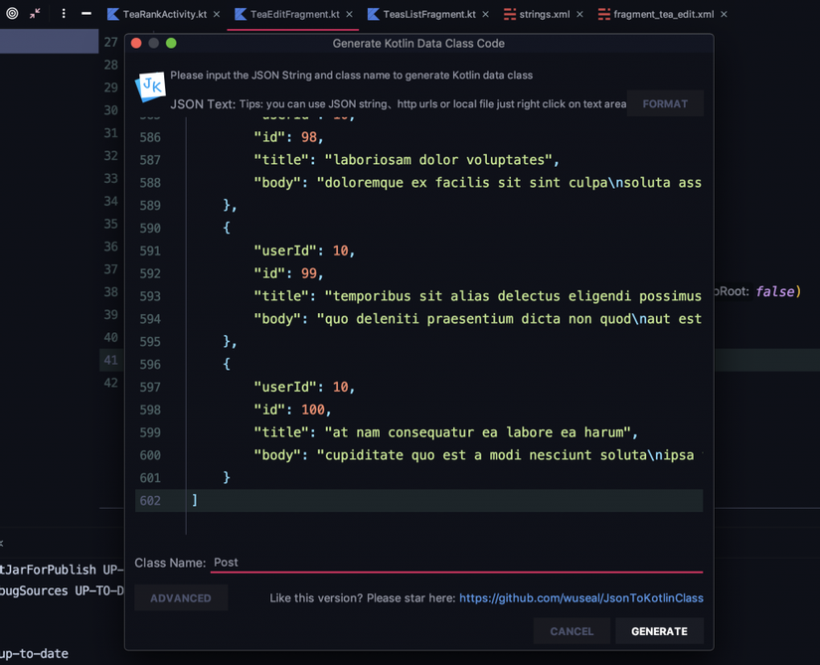Open the three-dot options menu
This screenshot has width=820, height=665.
click(x=64, y=14)
